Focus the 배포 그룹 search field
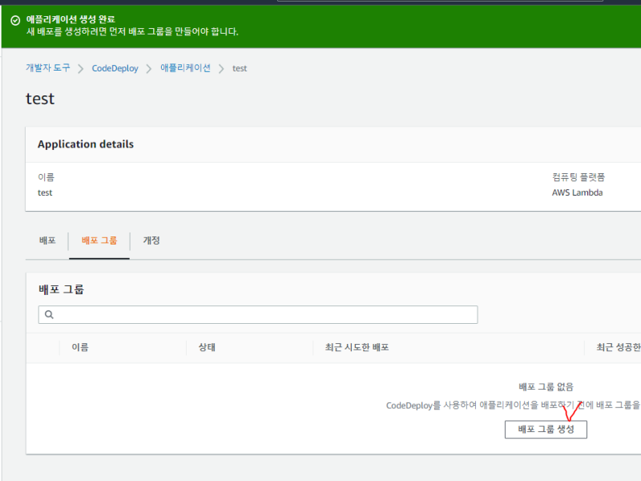Image resolution: width=641 pixels, height=481 pixels. point(258,314)
